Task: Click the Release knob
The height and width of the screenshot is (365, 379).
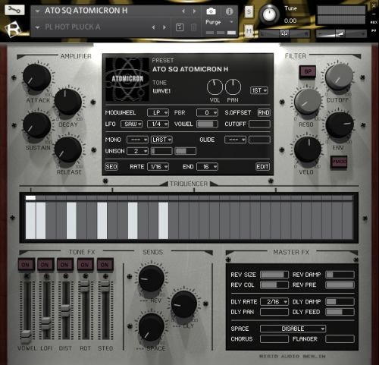Action: [x=68, y=149]
